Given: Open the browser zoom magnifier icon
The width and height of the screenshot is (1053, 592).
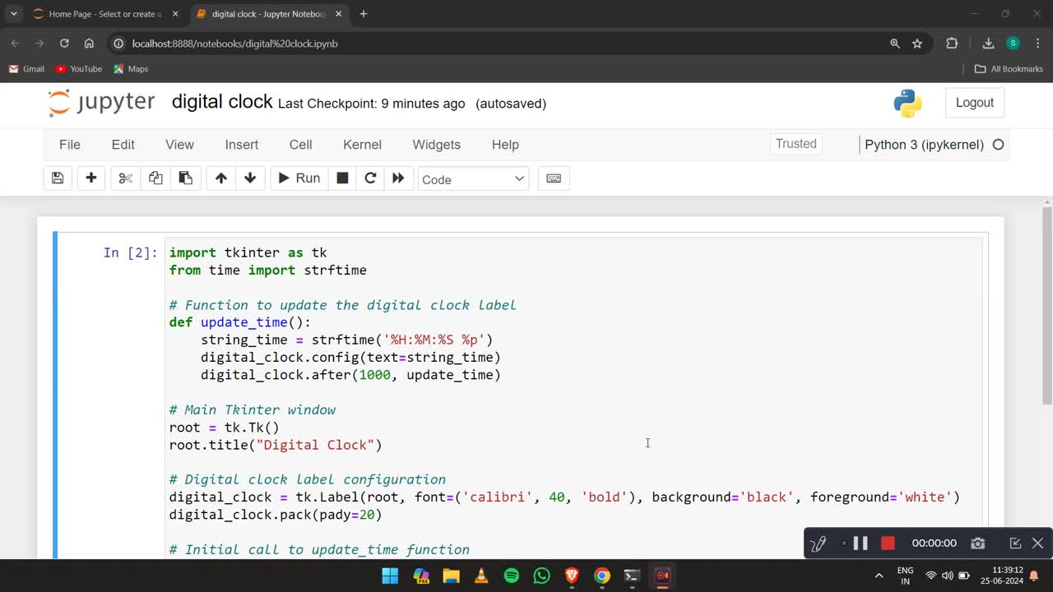Looking at the screenshot, I should point(895,43).
